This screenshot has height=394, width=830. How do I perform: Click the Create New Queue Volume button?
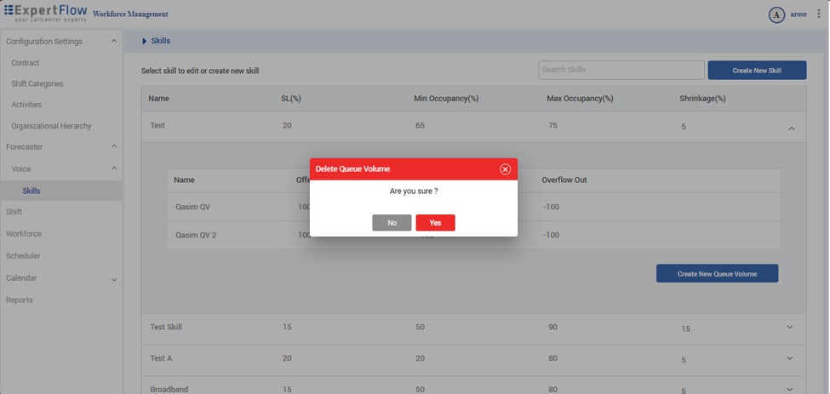click(717, 274)
